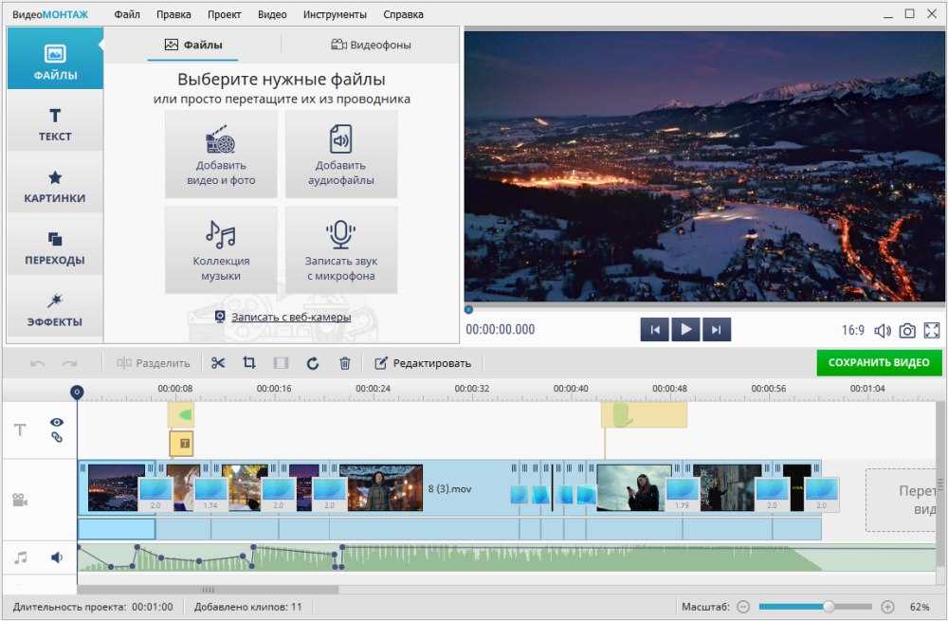Jump to the previous clip in the preview
Screen dimensions: 948x621
655,330
